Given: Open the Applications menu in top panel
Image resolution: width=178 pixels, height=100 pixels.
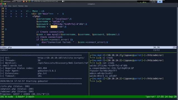Looking at the screenshot, I should tap(7, 1).
